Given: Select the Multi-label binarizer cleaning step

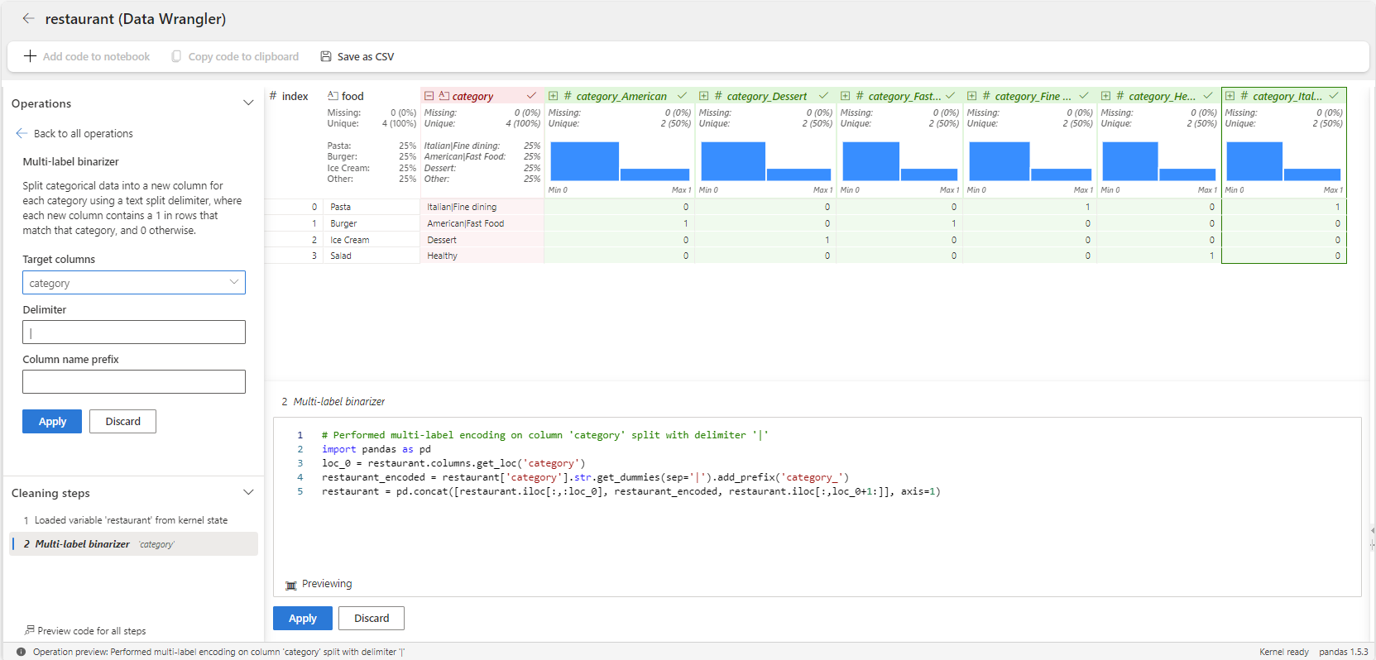Looking at the screenshot, I should click(83, 544).
